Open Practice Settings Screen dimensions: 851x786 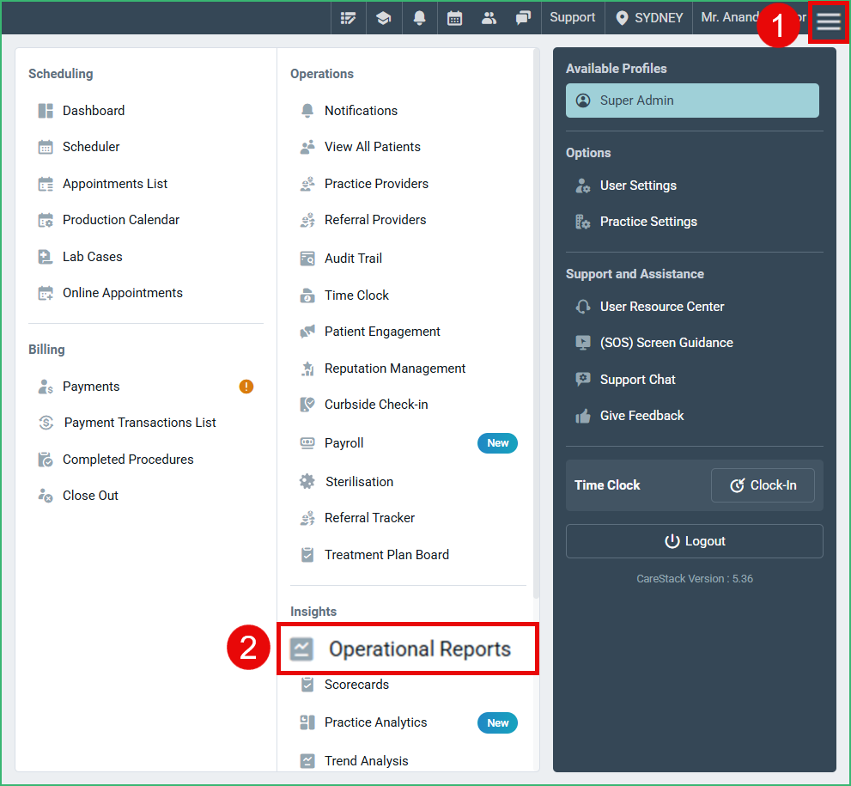[636, 222]
